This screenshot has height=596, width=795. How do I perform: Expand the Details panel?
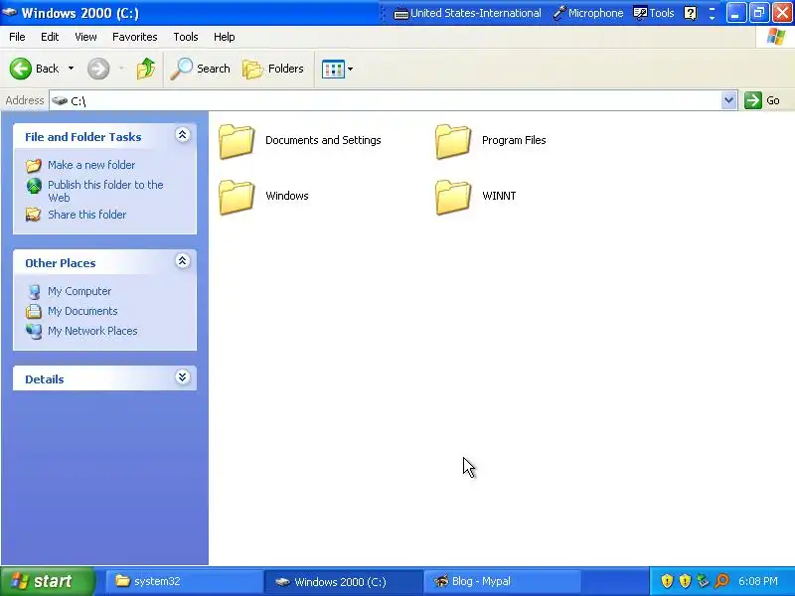click(x=183, y=377)
